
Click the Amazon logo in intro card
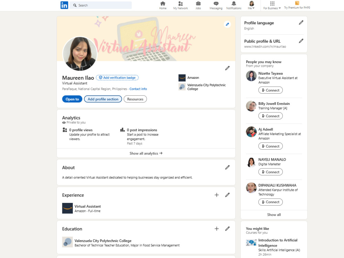tap(182, 78)
